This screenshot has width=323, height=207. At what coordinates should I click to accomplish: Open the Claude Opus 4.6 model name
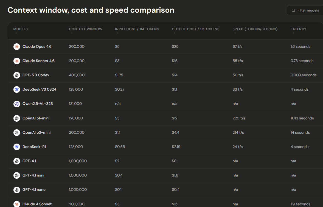pyautogui.click(x=37, y=47)
